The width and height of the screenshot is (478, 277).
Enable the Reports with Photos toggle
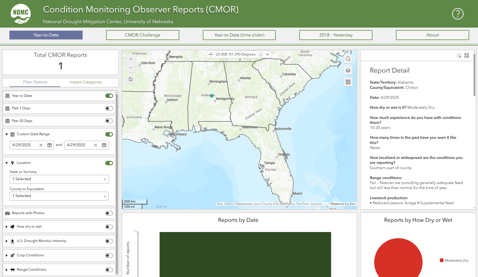(x=109, y=213)
